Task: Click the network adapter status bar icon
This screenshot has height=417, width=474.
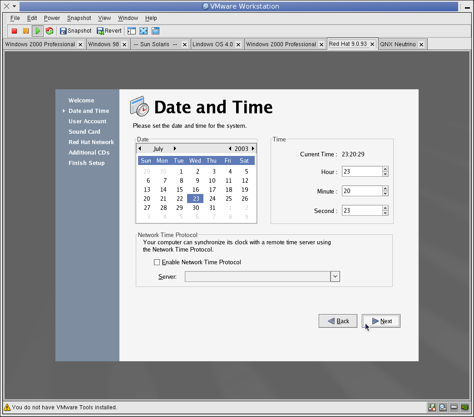Action: 464,407
